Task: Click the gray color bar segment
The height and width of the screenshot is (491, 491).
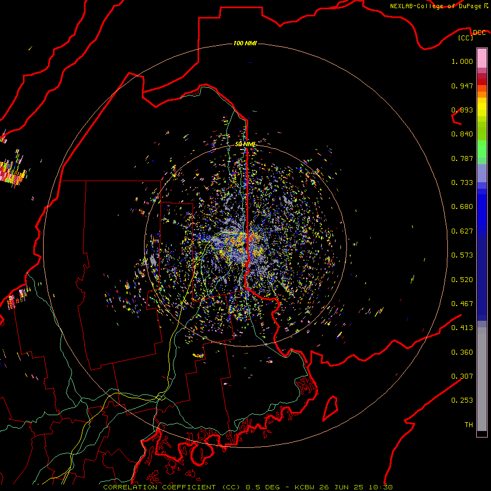Action: tap(482, 379)
